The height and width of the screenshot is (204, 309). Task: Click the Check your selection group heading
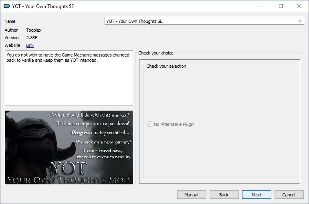point(166,66)
